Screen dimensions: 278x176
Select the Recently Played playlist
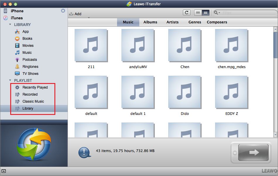[35, 87]
